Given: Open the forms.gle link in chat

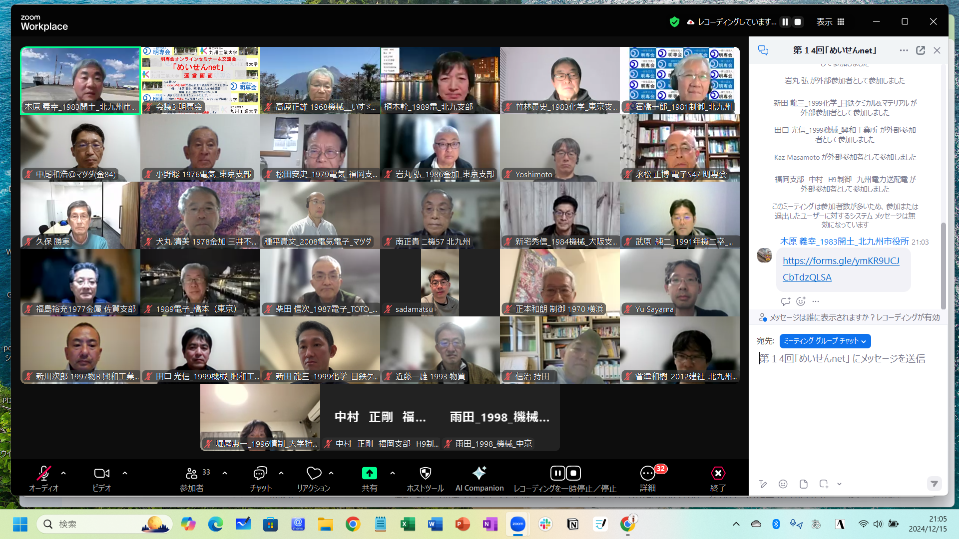Looking at the screenshot, I should tap(841, 269).
